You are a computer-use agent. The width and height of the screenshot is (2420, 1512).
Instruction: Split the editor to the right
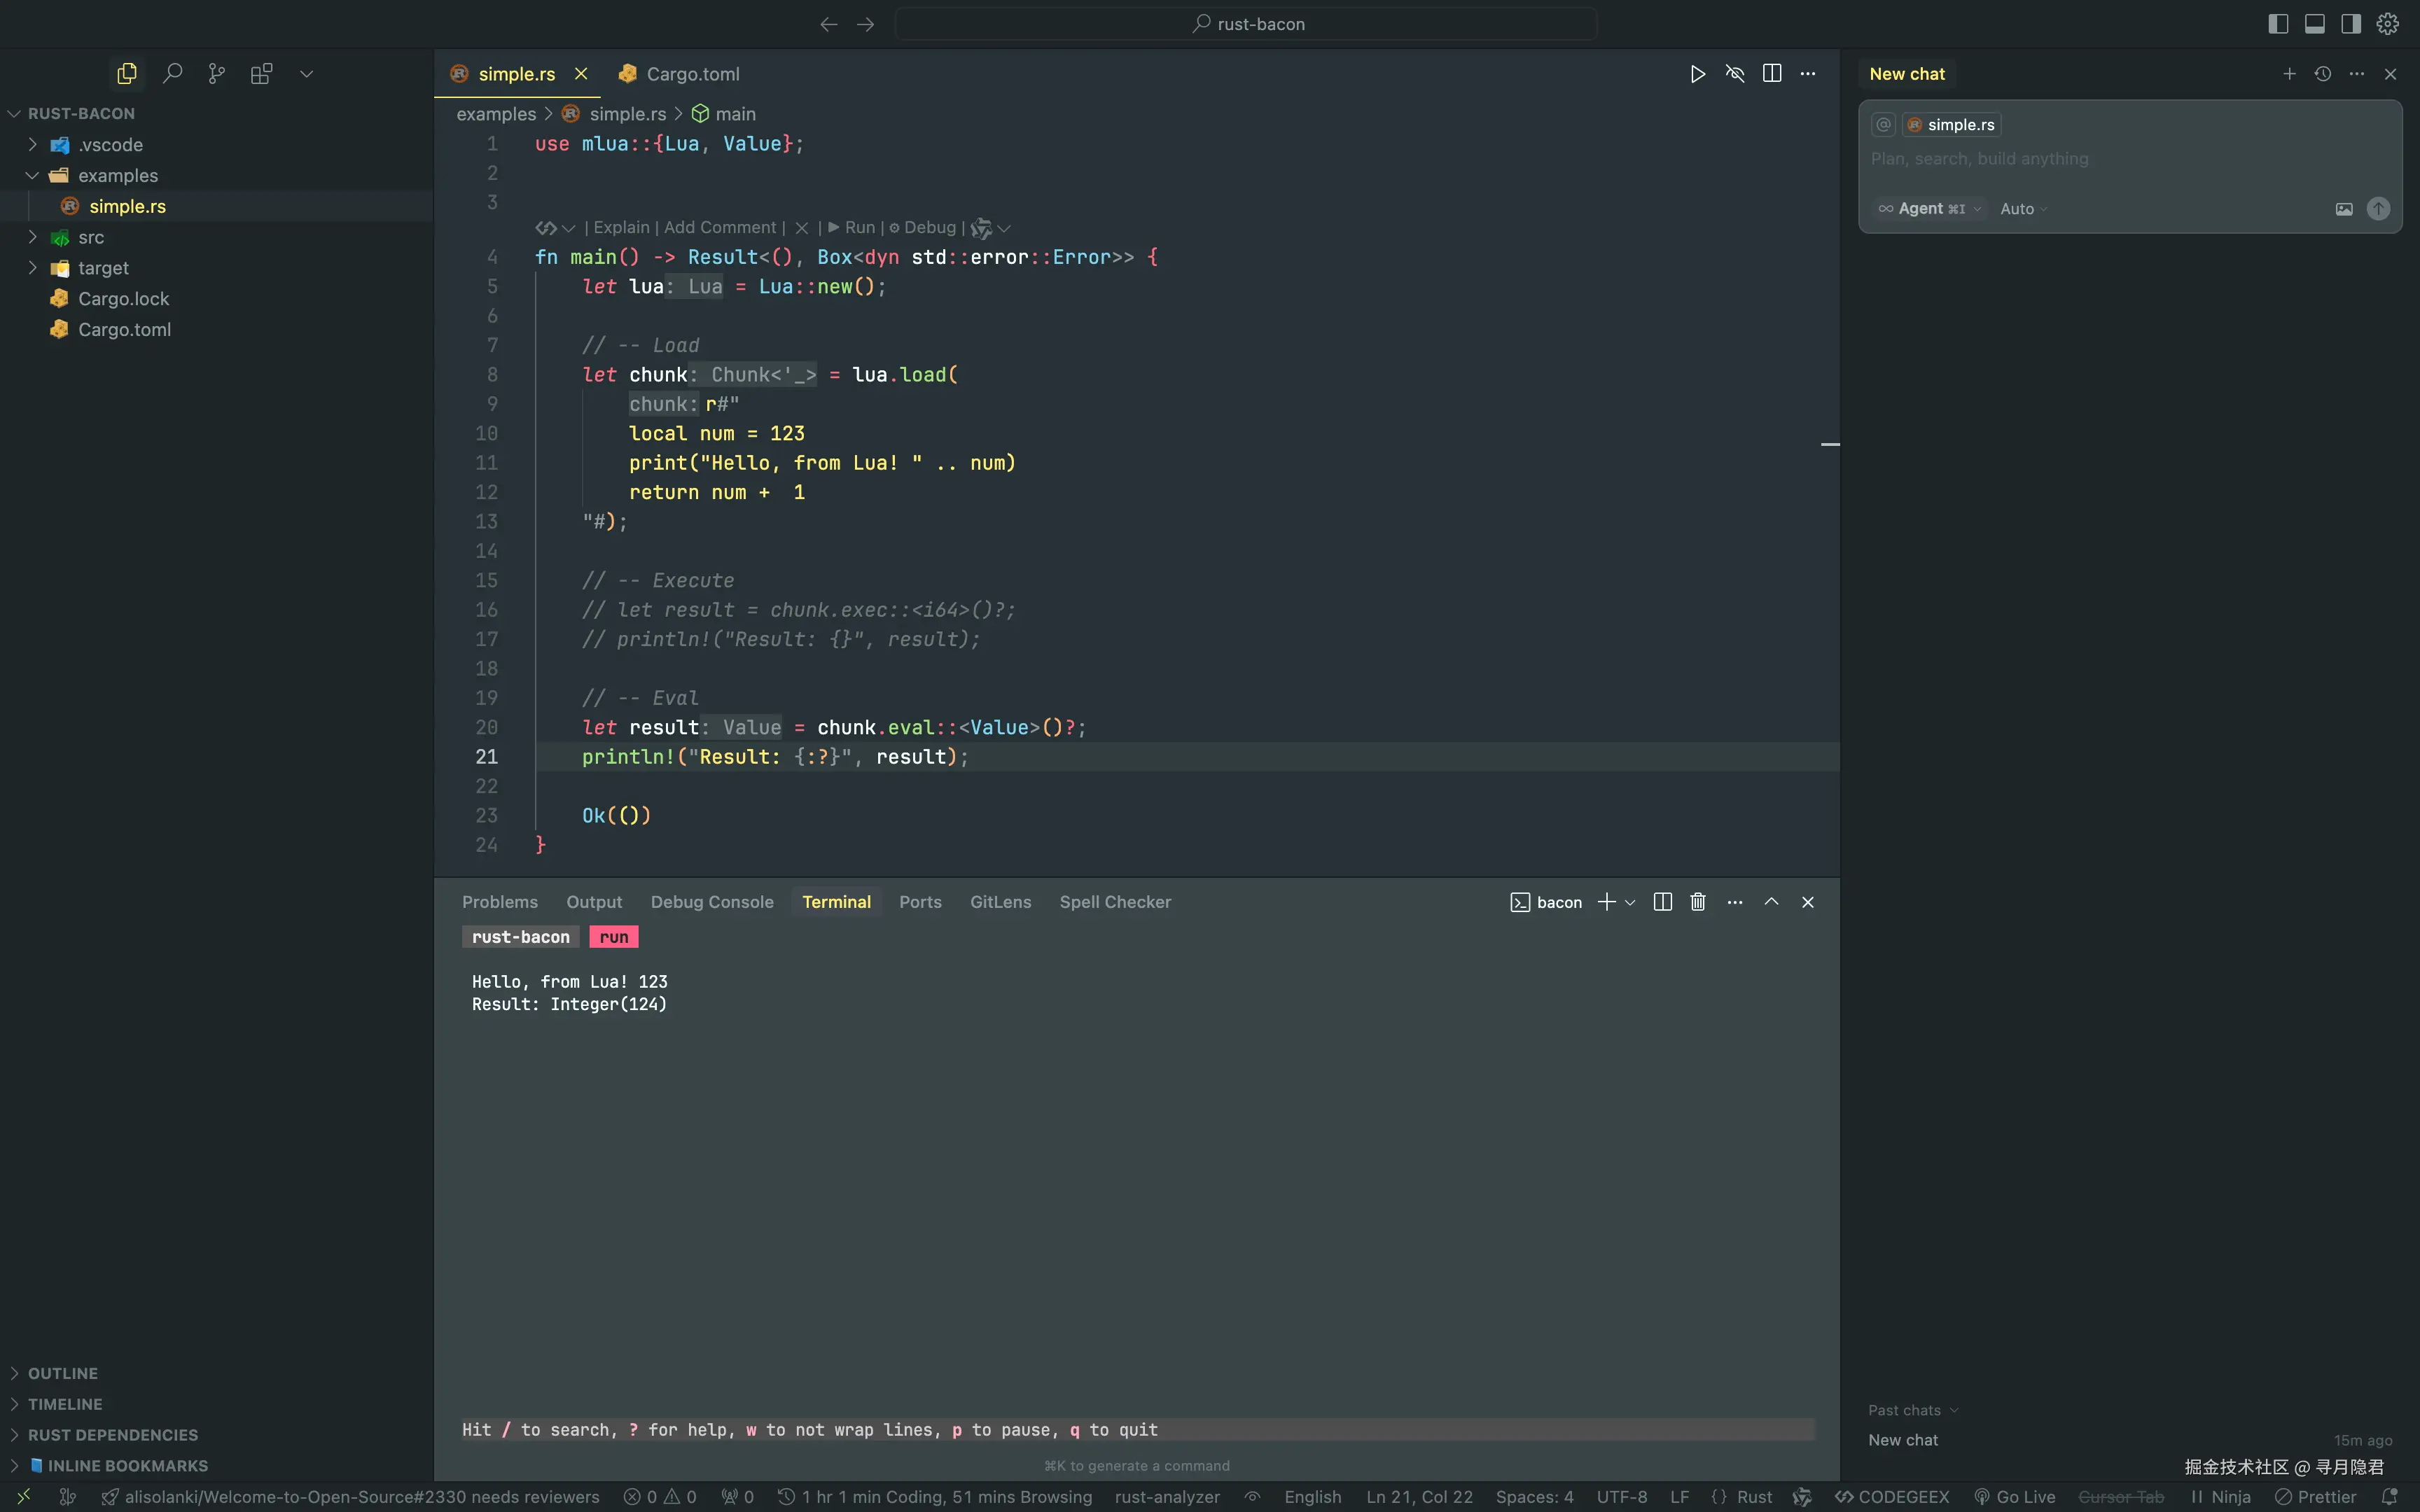1771,74
